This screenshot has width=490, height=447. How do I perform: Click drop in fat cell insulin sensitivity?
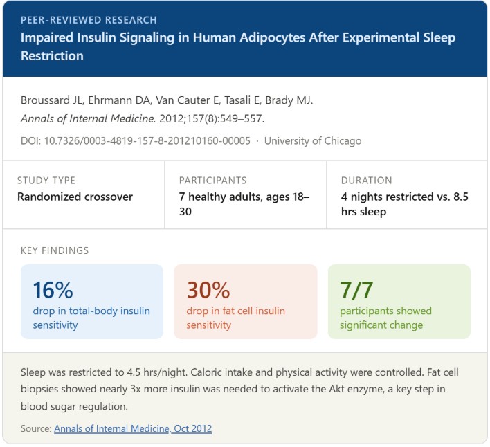coord(235,318)
